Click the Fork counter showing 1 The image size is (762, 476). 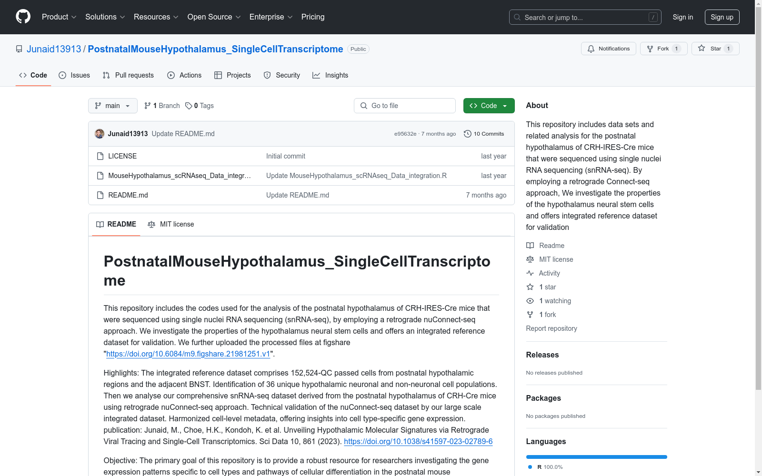[676, 49]
